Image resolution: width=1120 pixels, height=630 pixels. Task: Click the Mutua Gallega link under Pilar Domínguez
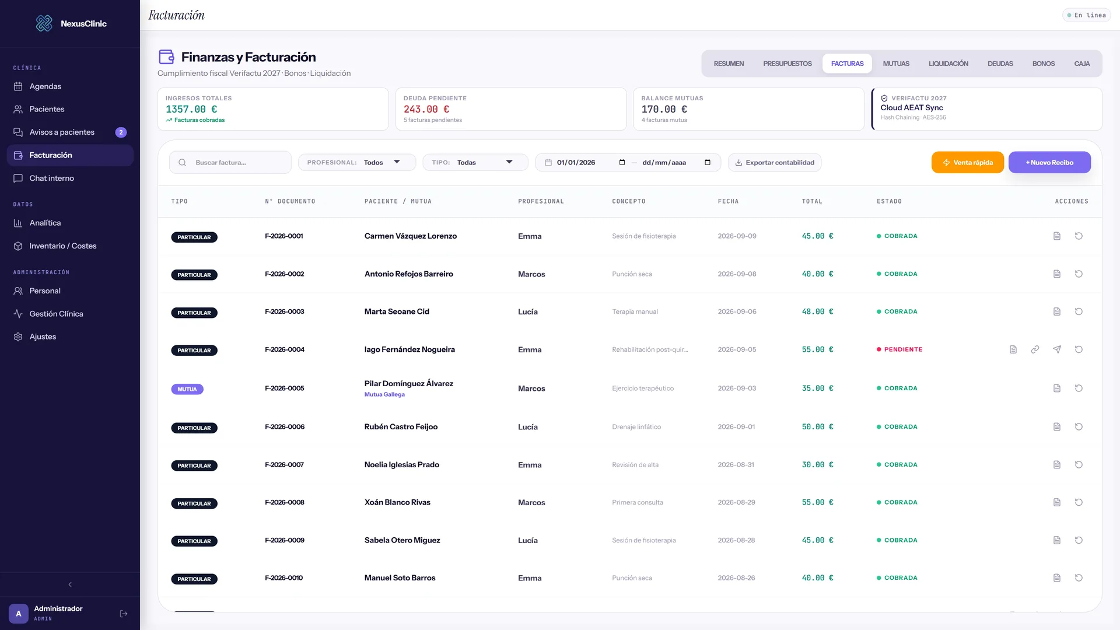pyautogui.click(x=384, y=395)
